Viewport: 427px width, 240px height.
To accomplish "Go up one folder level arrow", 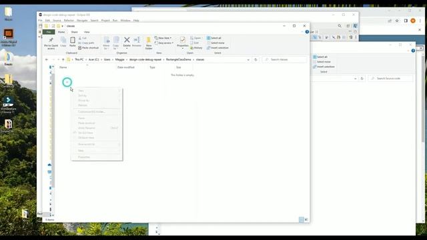I will coord(63,59).
